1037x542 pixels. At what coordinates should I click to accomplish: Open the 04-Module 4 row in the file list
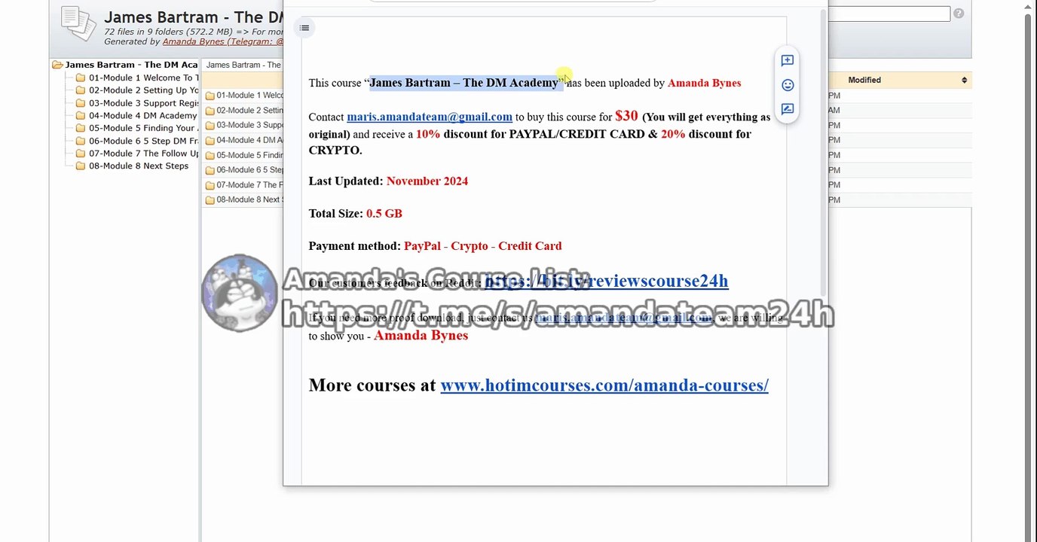click(x=249, y=140)
